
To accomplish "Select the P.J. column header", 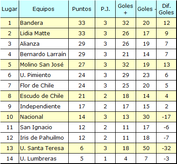I will point(105,9).
